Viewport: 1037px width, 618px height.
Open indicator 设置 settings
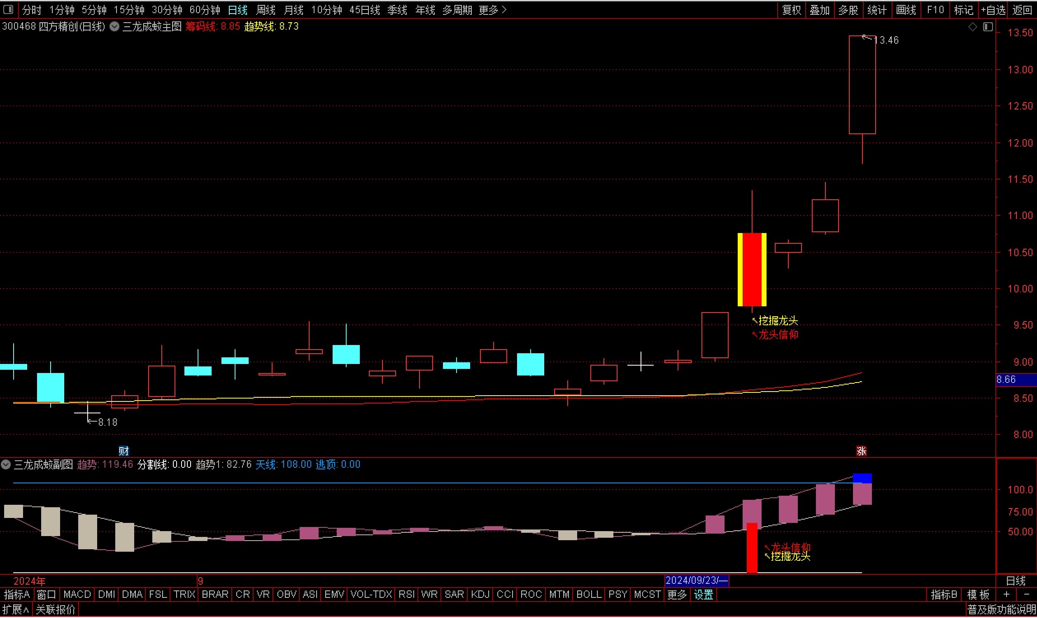point(704,595)
